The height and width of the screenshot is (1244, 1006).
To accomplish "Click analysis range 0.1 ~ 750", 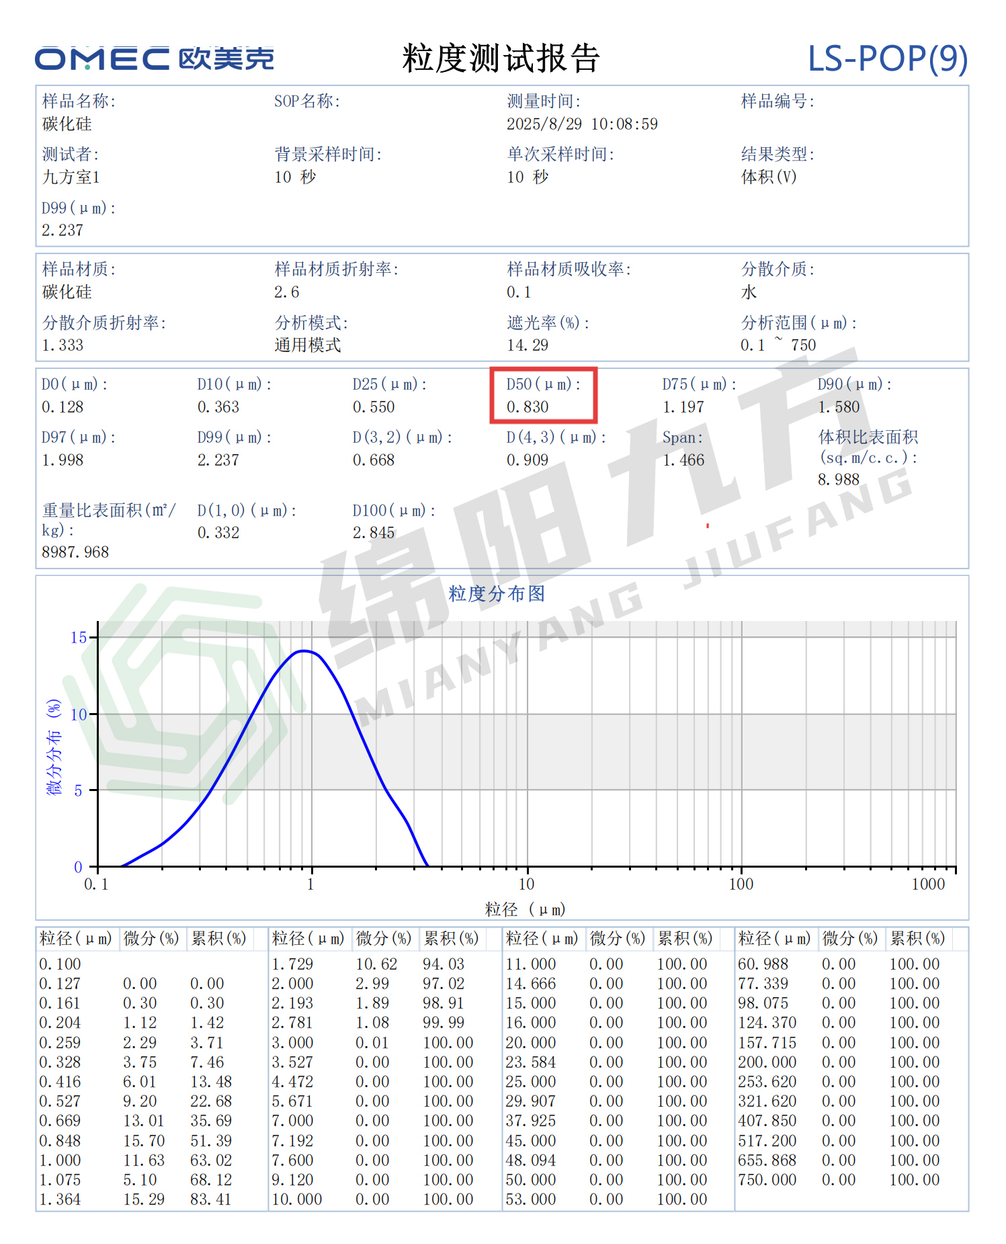I will pyautogui.click(x=778, y=345).
